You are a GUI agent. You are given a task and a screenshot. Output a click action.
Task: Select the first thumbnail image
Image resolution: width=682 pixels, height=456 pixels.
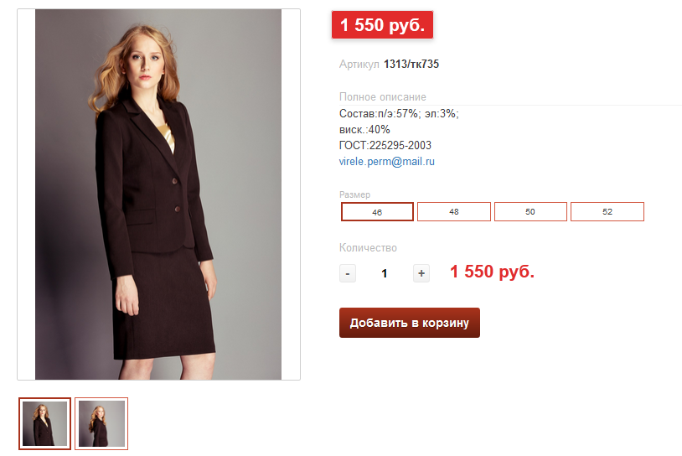tap(45, 423)
